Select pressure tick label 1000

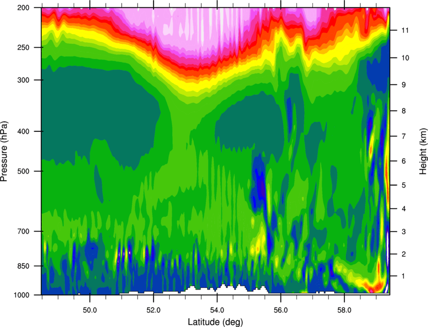pyautogui.click(x=21, y=294)
